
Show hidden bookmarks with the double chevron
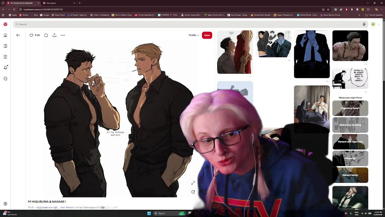359,15
